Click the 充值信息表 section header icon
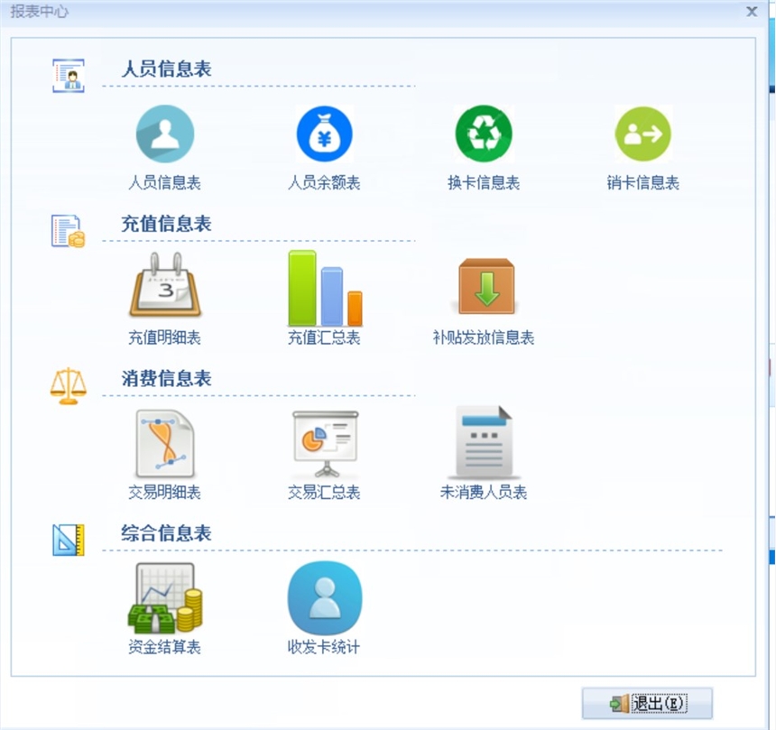 [68, 231]
